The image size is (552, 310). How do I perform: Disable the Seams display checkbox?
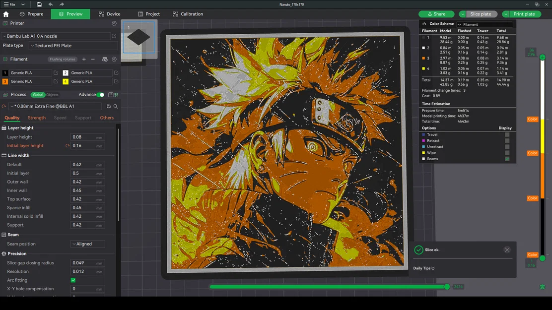507,159
